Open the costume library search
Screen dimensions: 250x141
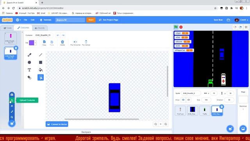pos(12,117)
